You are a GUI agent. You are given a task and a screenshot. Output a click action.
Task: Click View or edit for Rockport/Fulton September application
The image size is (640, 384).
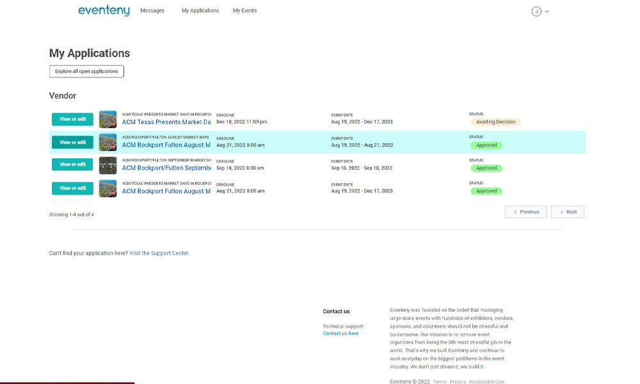click(x=72, y=164)
